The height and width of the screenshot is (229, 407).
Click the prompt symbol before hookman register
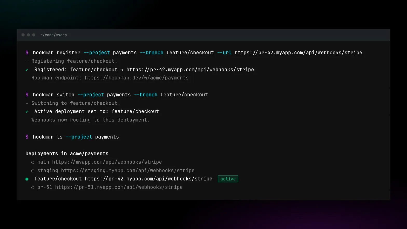click(27, 52)
